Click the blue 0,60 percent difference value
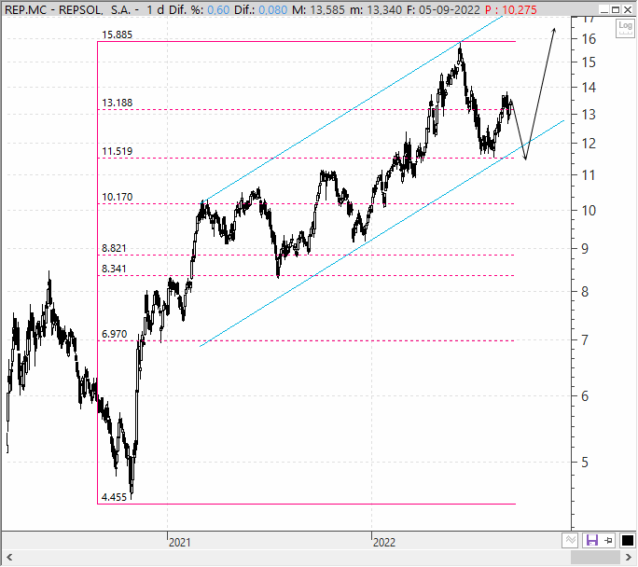 tap(218, 9)
